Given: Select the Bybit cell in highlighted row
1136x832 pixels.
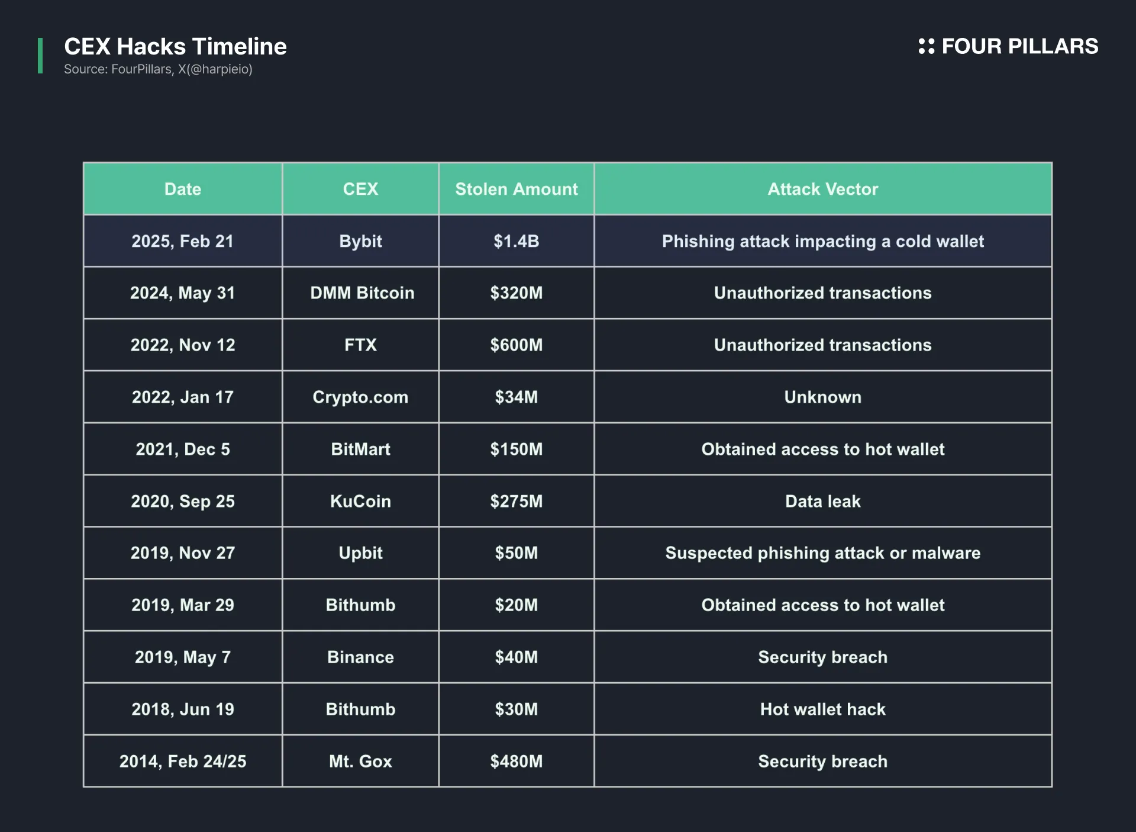Looking at the screenshot, I should coord(360,241).
